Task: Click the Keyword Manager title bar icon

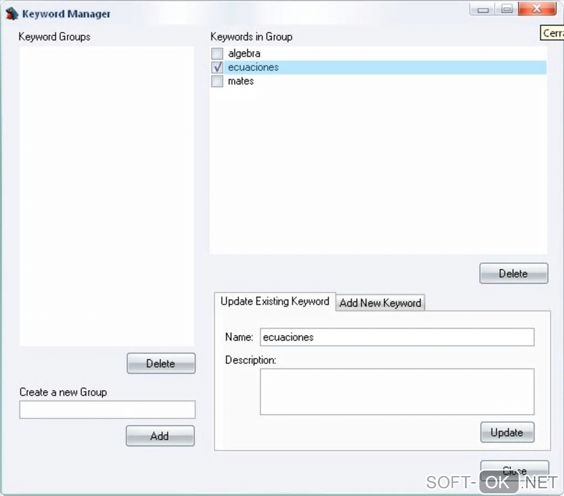Action: [x=12, y=14]
